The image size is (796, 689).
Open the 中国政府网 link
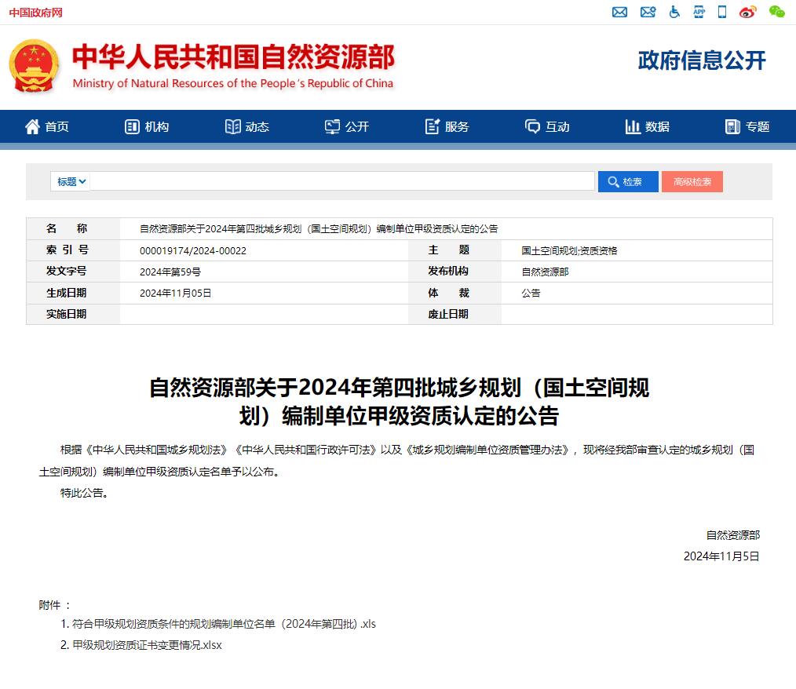pyautogui.click(x=36, y=13)
